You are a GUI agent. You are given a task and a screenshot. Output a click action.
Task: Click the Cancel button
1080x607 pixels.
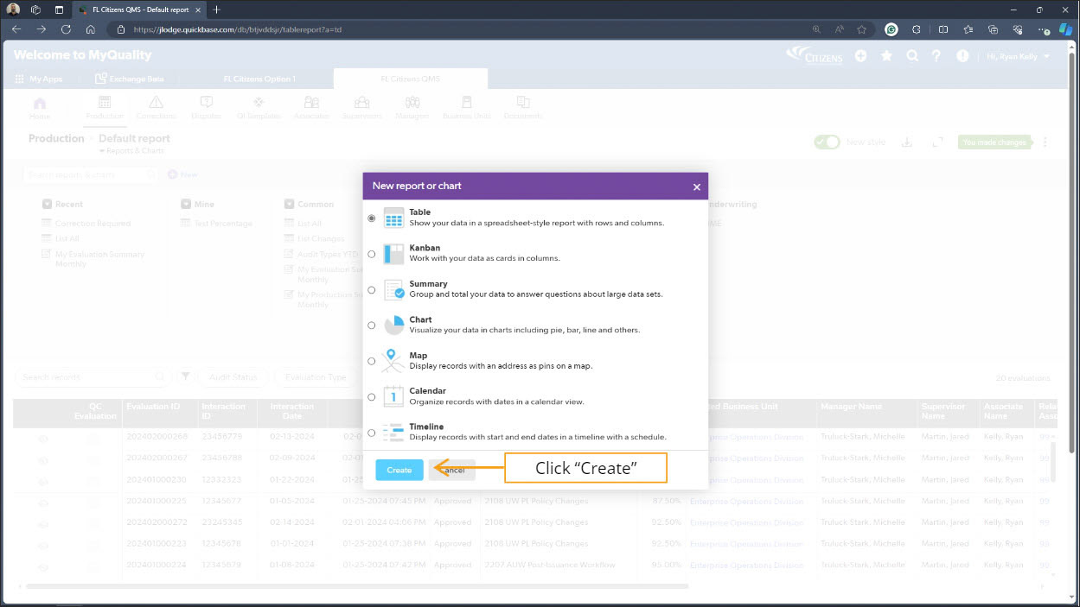point(452,470)
